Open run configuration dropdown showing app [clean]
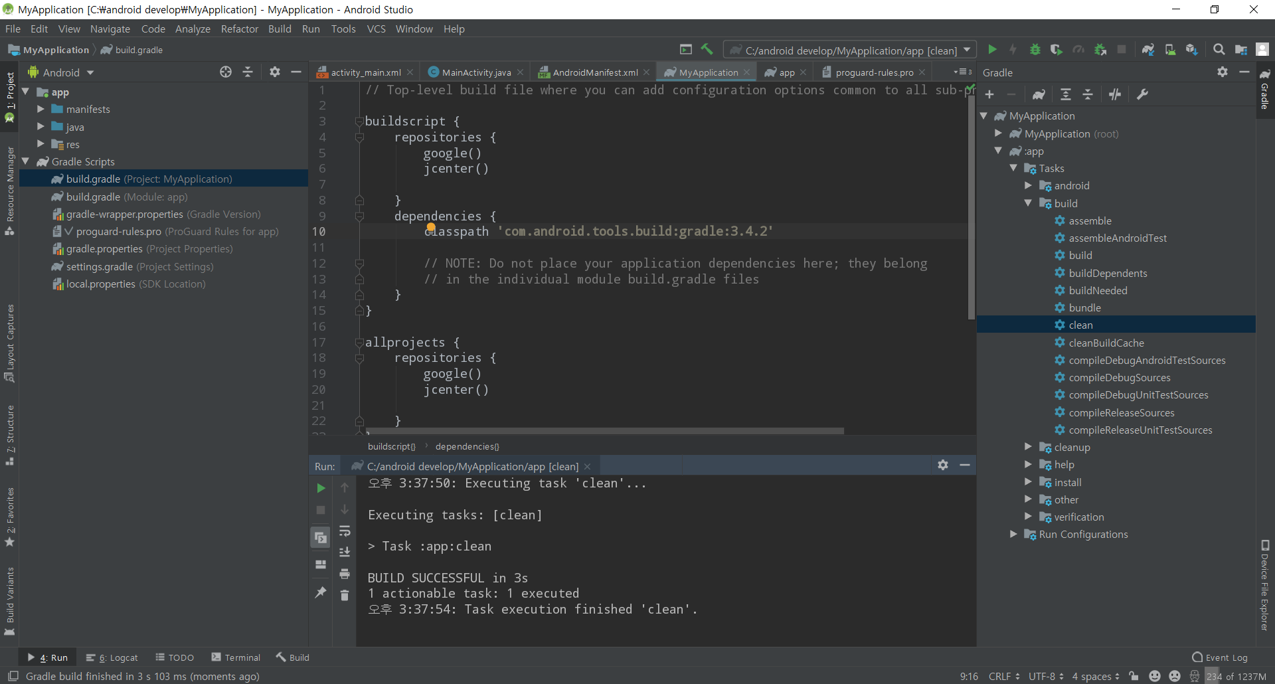The image size is (1275, 684). (x=850, y=50)
